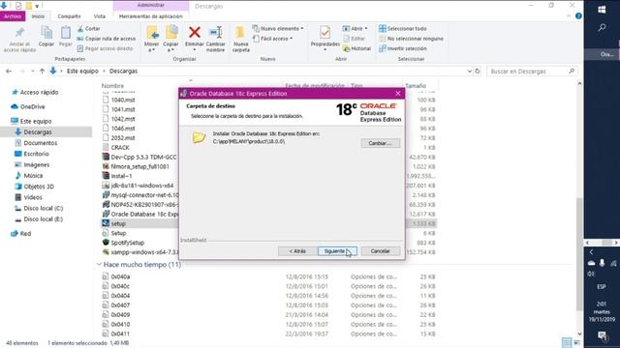Click the Windows Start button
Screen dimensions: 620x348
(602, 10)
